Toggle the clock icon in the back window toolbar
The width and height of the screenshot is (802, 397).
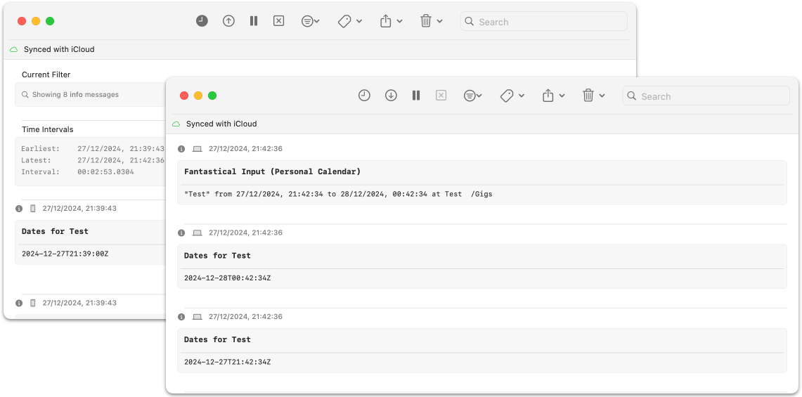click(x=202, y=21)
